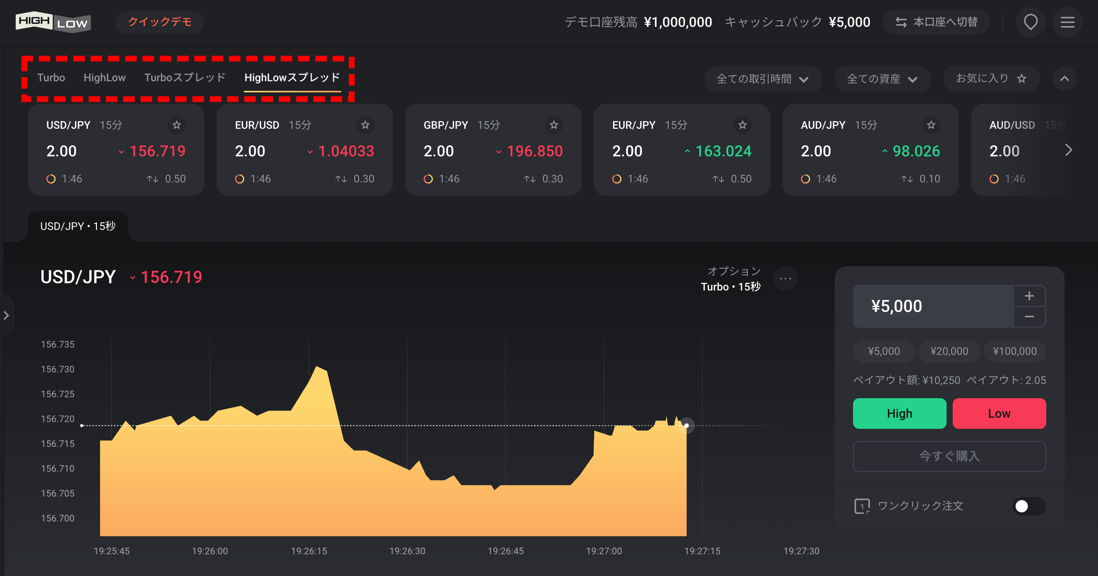Viewport: 1098px width, 576px height.
Task: Select the AUD/JPY 15分 asset card
Action: [x=870, y=150]
